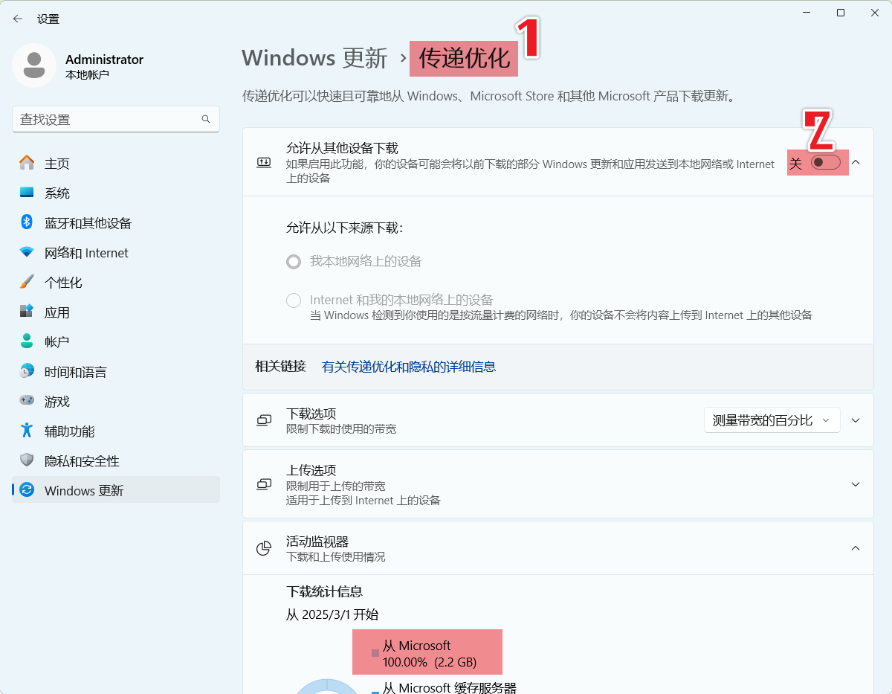
Task: Click the 从 Microsoft 缓存服务器 legend entry
Action: pyautogui.click(x=445, y=689)
